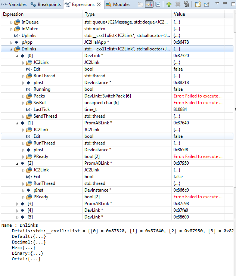Expand the pApp pointer node

(x=11, y=43)
